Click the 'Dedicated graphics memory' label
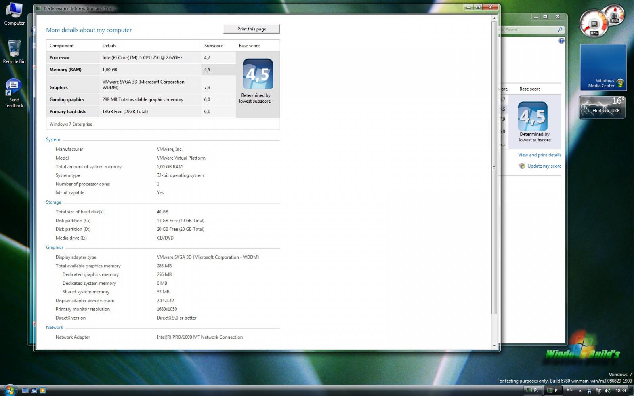 click(x=90, y=274)
